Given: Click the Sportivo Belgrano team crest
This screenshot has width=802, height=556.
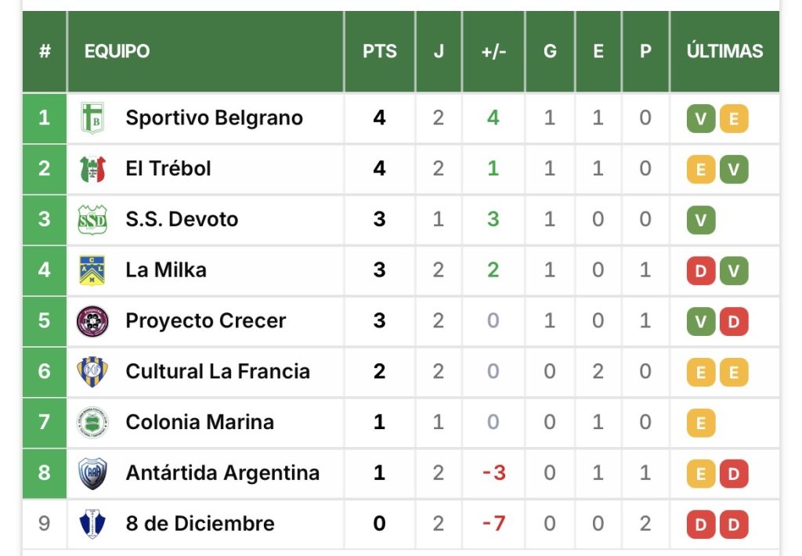Looking at the screenshot, I should pyautogui.click(x=92, y=118).
